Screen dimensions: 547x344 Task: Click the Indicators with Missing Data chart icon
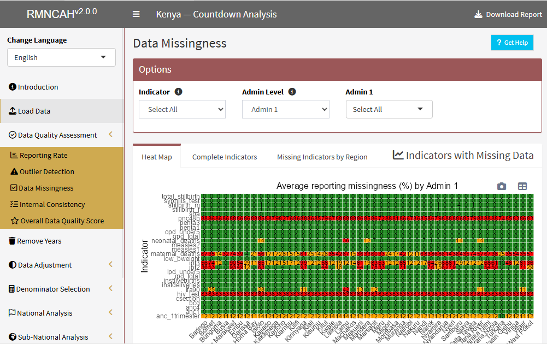[398, 155]
